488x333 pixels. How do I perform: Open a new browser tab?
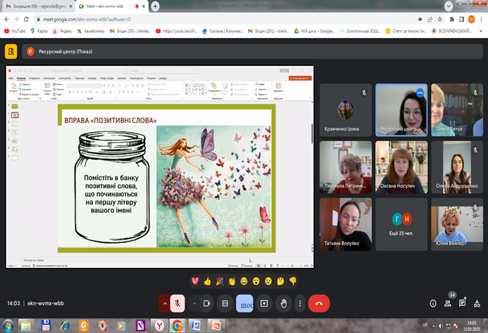pyautogui.click(x=155, y=6)
